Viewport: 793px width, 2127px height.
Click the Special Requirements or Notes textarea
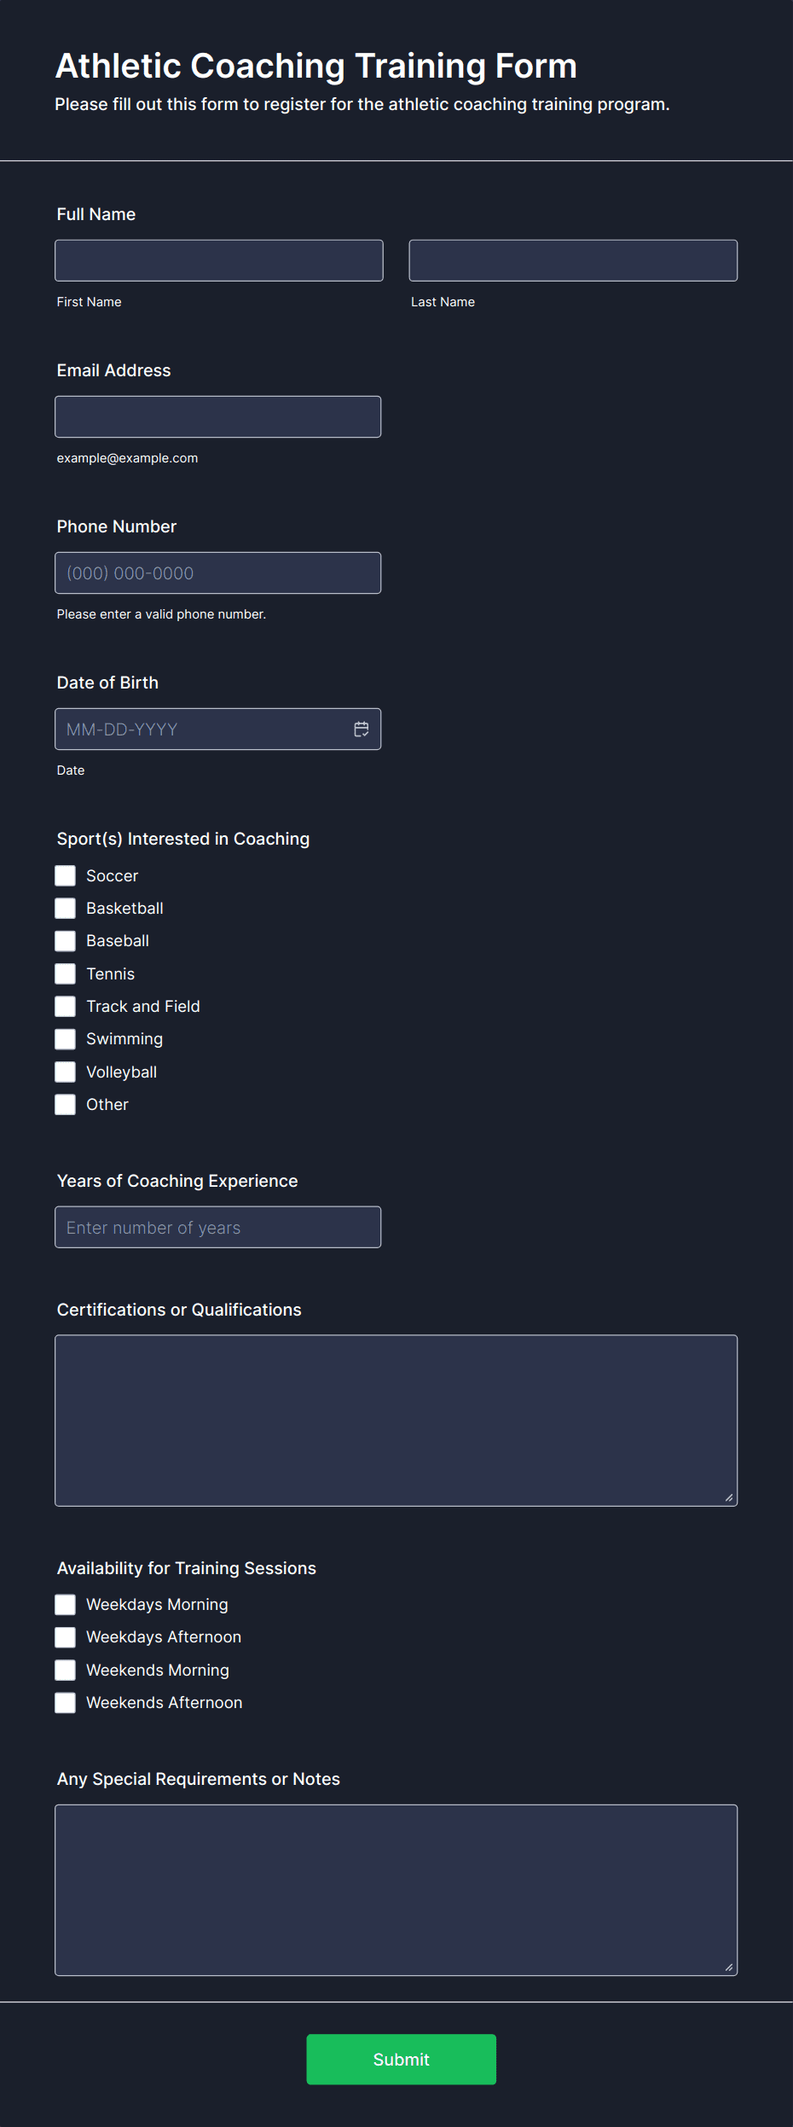pos(396,1890)
